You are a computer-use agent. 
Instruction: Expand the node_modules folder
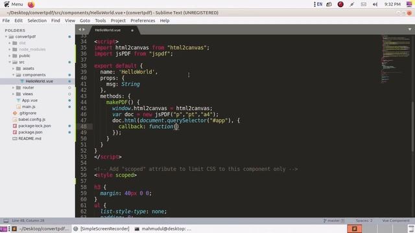(10, 49)
